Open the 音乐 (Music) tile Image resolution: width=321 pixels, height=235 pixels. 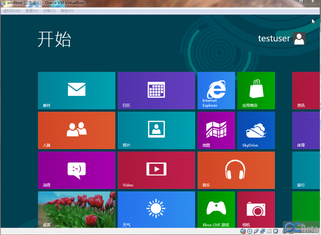(236, 170)
